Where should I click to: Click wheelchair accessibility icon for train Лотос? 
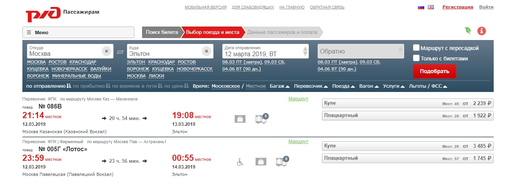pos(240,162)
